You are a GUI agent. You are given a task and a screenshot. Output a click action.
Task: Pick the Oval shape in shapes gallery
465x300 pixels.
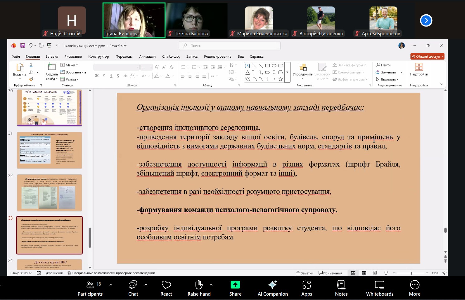(x=274, y=65)
